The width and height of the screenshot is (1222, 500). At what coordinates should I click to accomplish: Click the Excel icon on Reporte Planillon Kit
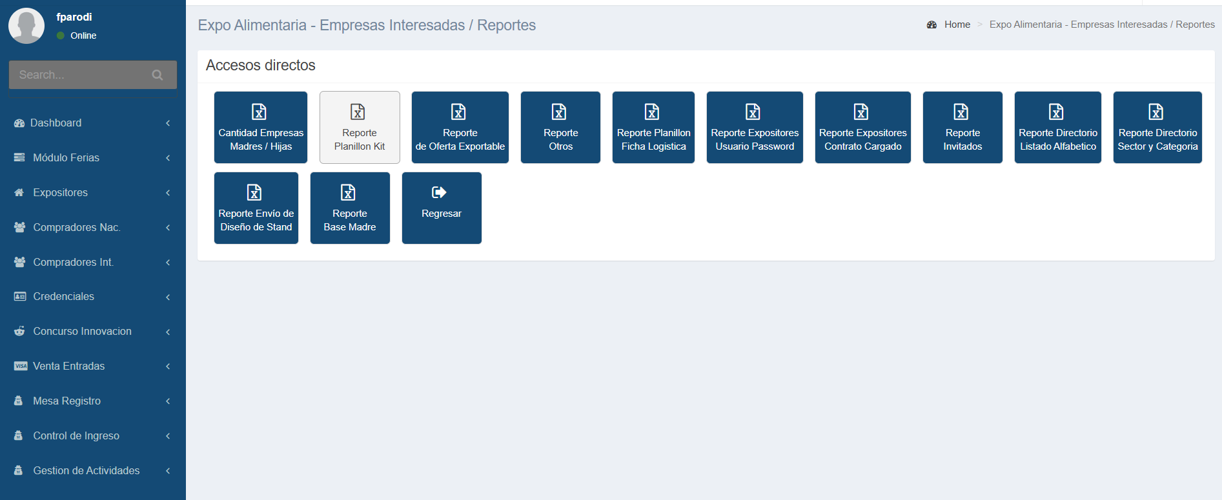click(358, 112)
